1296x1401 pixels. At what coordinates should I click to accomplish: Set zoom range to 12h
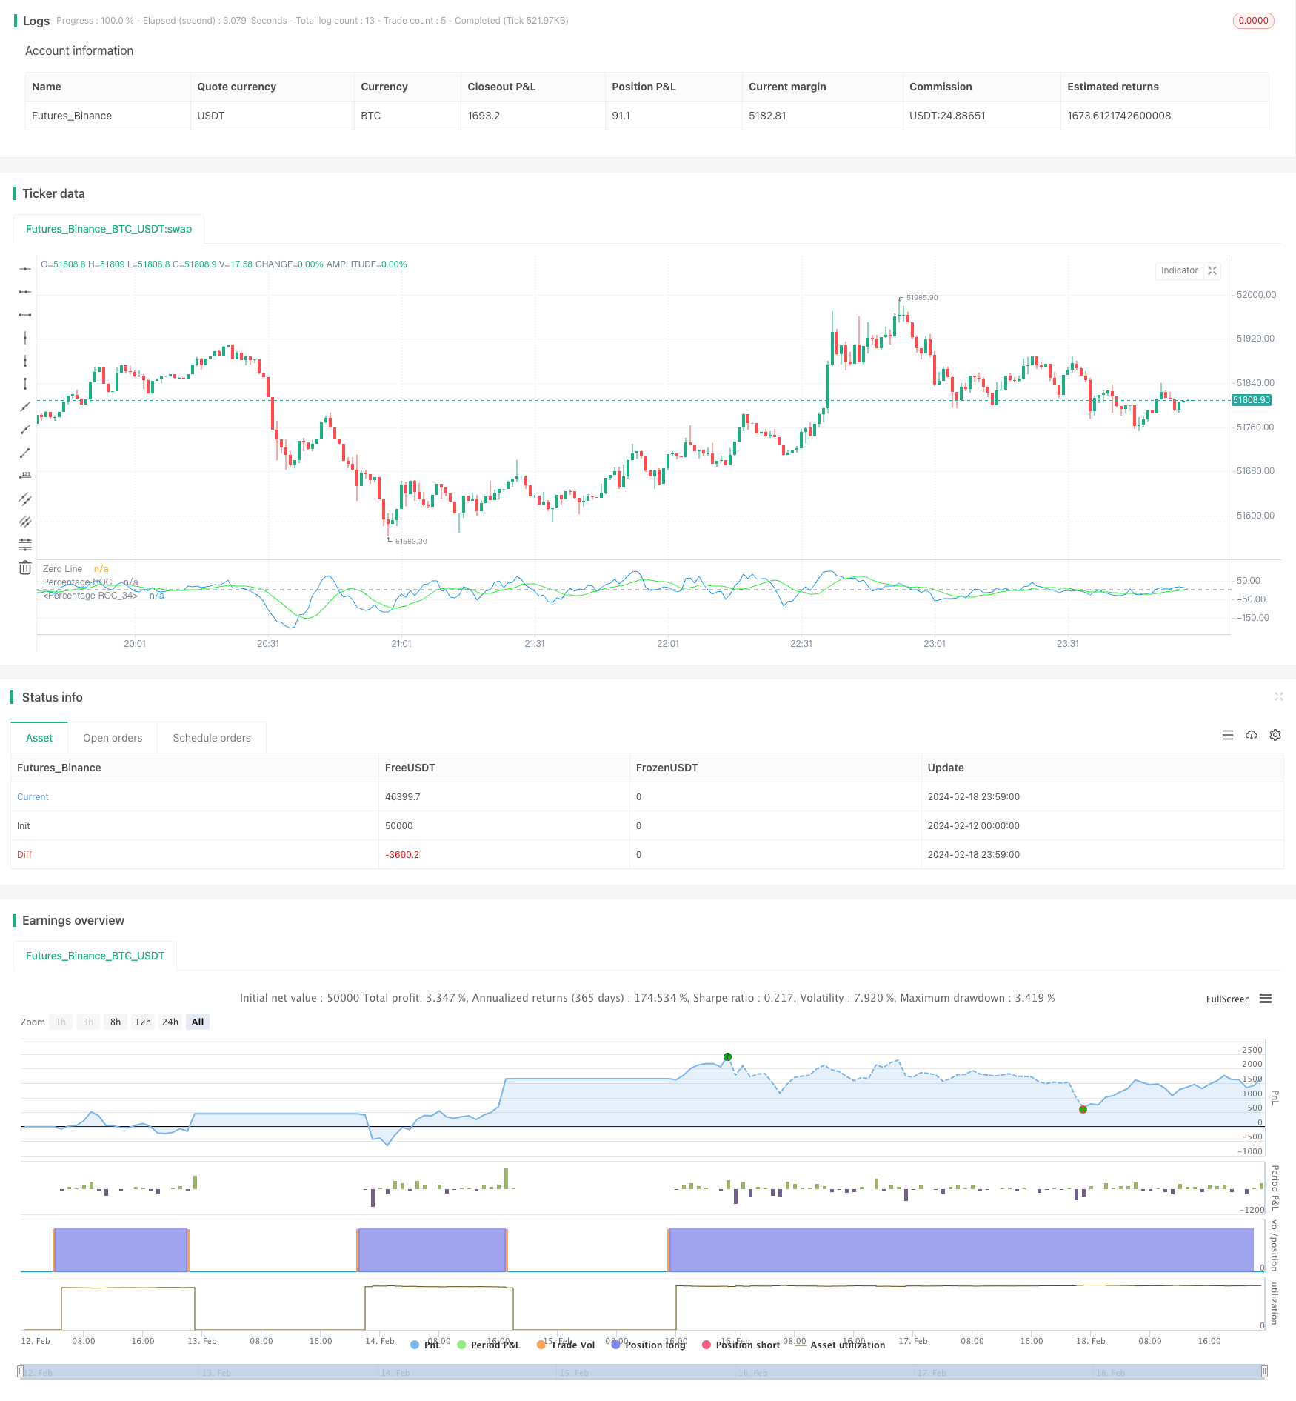point(143,1022)
